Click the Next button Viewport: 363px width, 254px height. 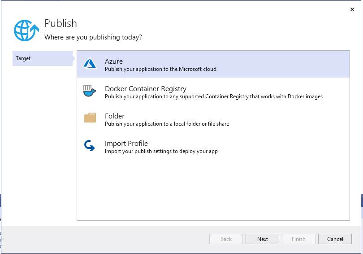click(262, 239)
